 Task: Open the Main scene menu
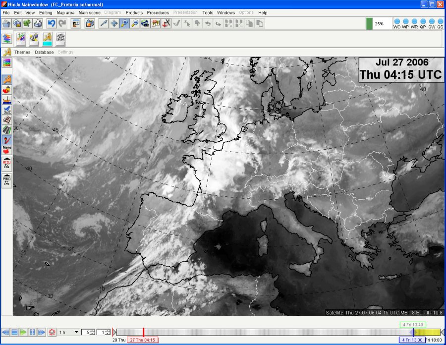point(89,12)
